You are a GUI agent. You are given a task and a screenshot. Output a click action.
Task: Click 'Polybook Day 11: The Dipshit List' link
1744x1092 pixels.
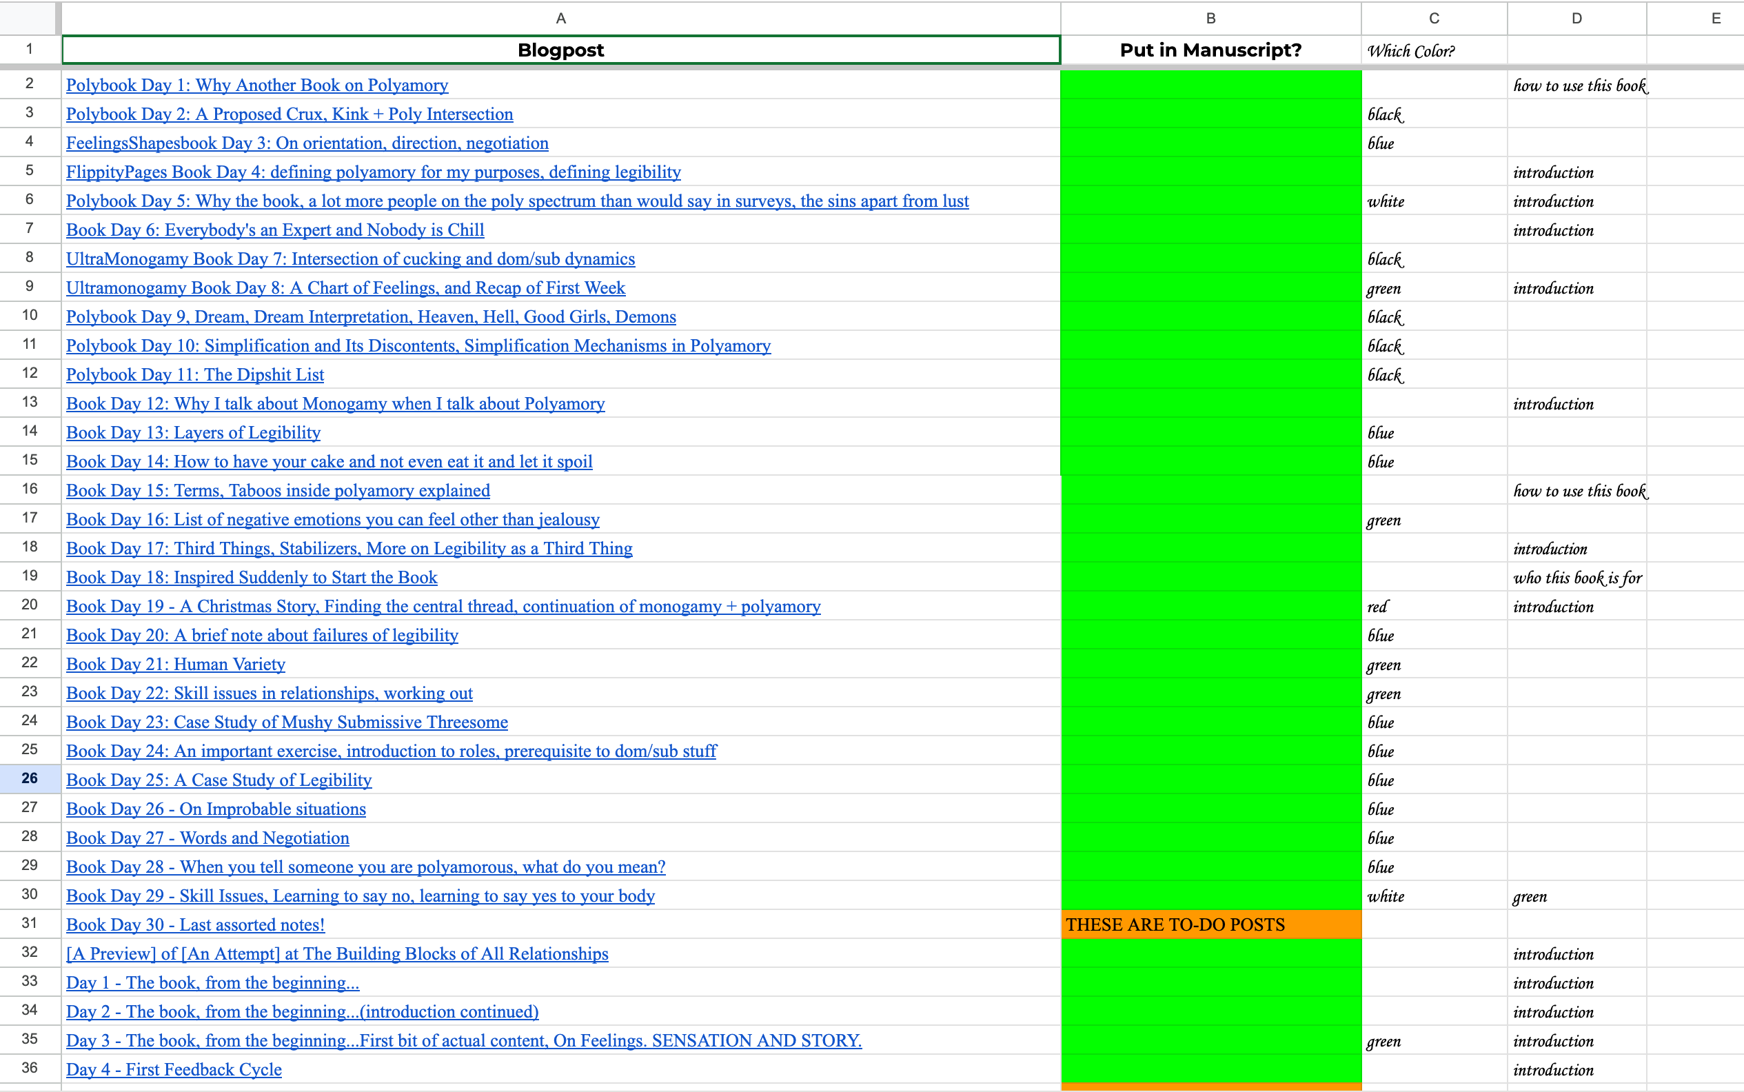[195, 375]
